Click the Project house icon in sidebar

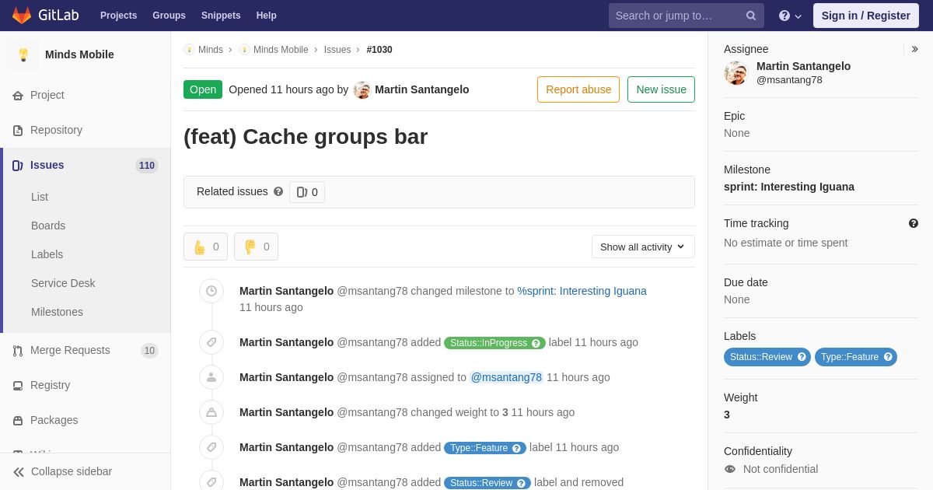18,96
